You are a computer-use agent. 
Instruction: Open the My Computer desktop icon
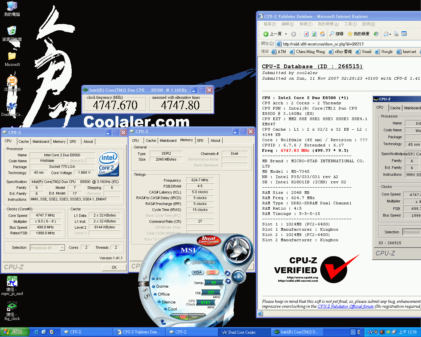click(x=12, y=9)
